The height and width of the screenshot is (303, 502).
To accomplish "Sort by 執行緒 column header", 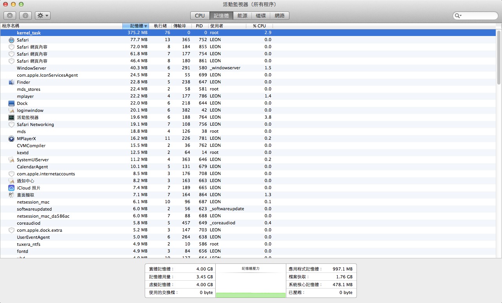I will point(160,26).
